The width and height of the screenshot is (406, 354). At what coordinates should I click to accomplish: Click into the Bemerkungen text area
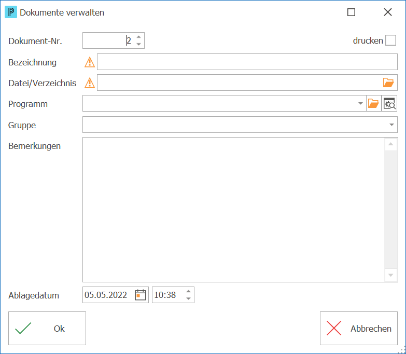[233, 210]
